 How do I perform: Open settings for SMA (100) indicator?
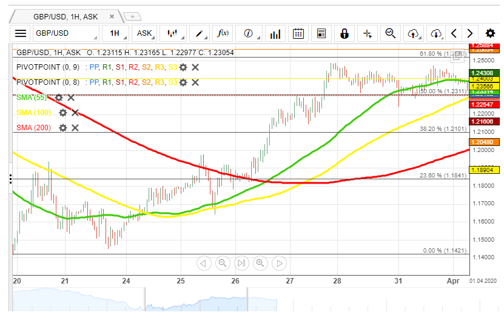[62, 113]
